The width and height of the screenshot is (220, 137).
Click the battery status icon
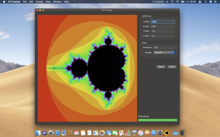coord(183,2)
